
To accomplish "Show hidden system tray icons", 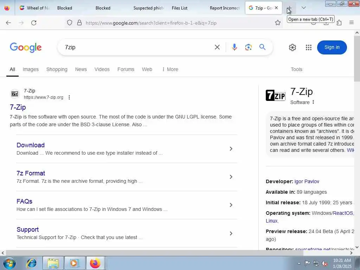I will point(299,263).
